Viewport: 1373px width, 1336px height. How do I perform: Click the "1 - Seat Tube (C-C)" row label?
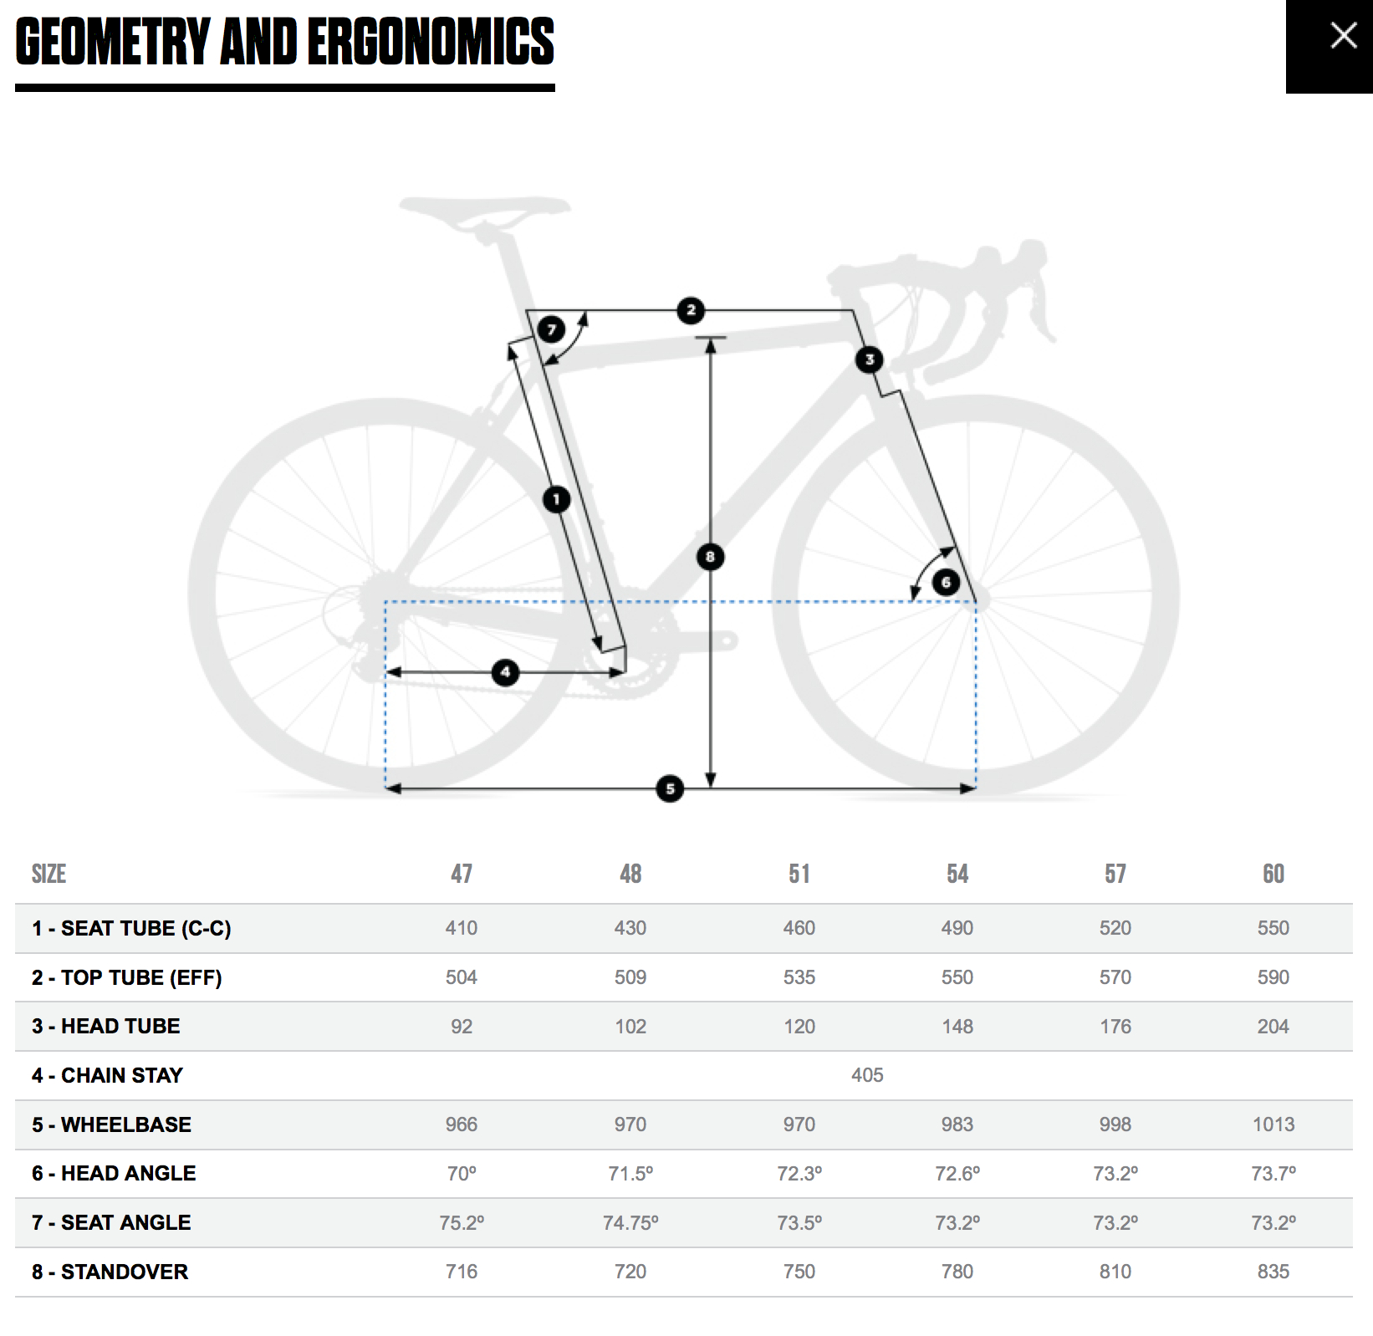pyautogui.click(x=131, y=928)
